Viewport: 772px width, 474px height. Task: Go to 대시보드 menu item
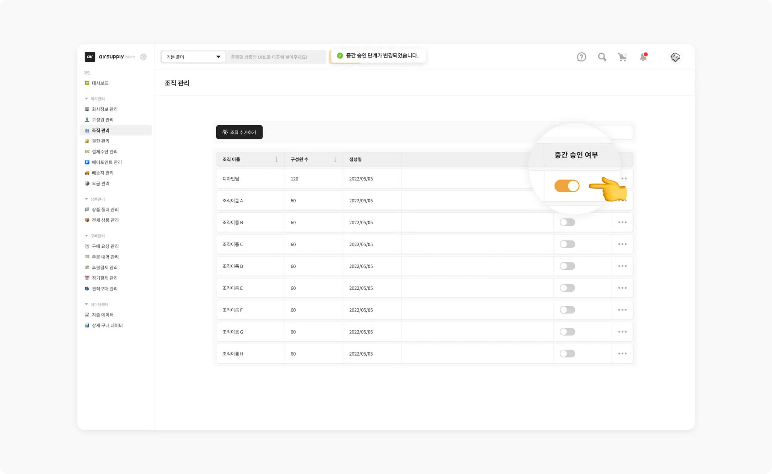(100, 83)
